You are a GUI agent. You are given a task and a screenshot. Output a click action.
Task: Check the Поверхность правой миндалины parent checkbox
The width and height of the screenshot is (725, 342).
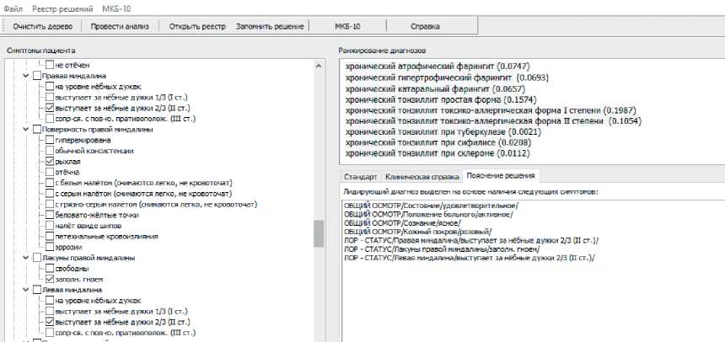(37, 130)
